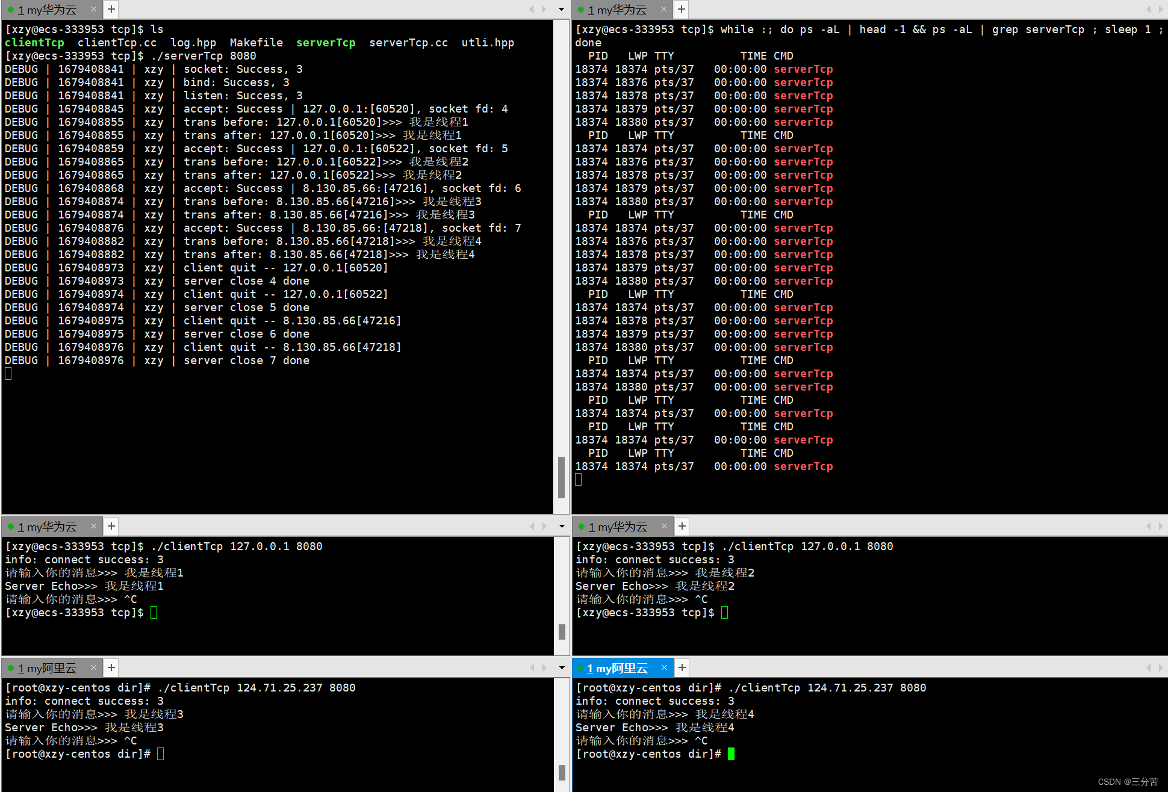1168x792 pixels.
Task: Click 'utli.hpp' in the ls output
Action: (488, 43)
